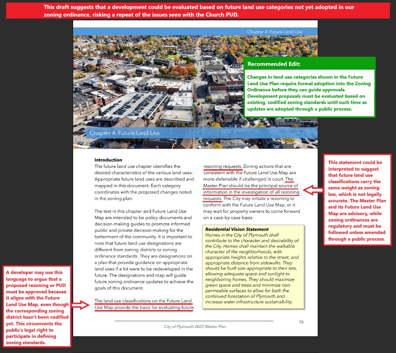Click underlined words "rezoning requests." at column top
Screen dimensions: 396x353
click(x=223, y=166)
